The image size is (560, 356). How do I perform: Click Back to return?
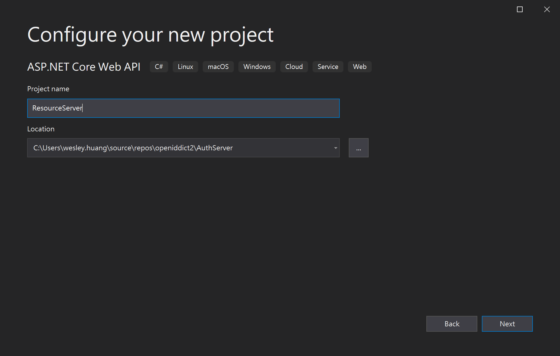pos(452,324)
